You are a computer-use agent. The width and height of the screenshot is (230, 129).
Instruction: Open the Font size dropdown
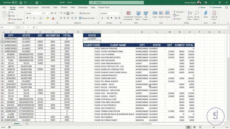[50, 13]
